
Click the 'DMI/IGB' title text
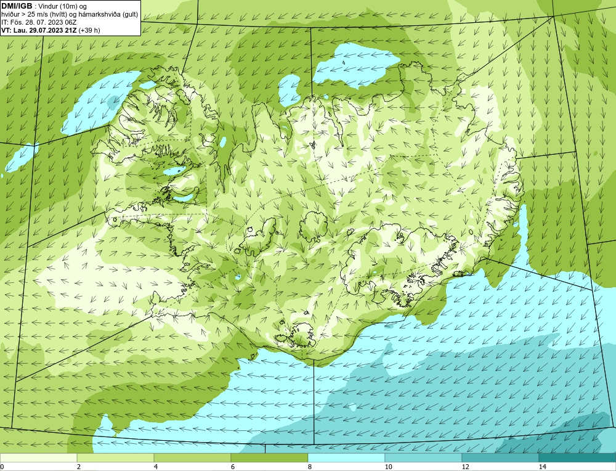[x=17, y=6]
